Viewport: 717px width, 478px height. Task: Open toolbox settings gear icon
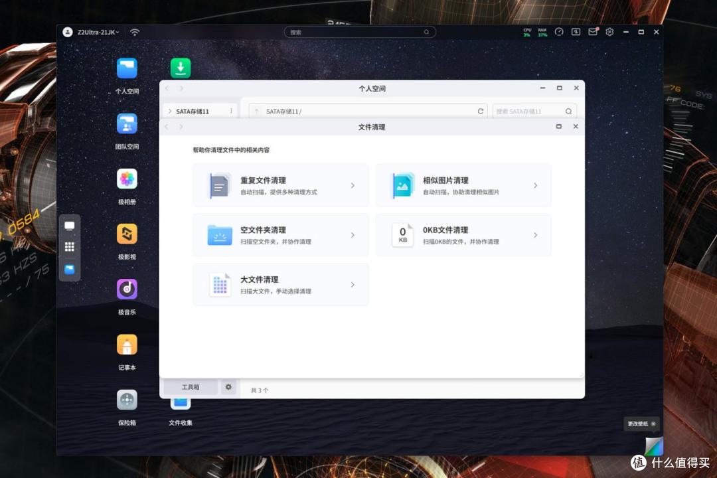(228, 387)
